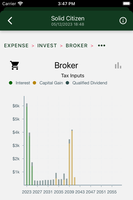
Task: Select the BROKER breadcrumb item
Action: [x=76, y=46]
